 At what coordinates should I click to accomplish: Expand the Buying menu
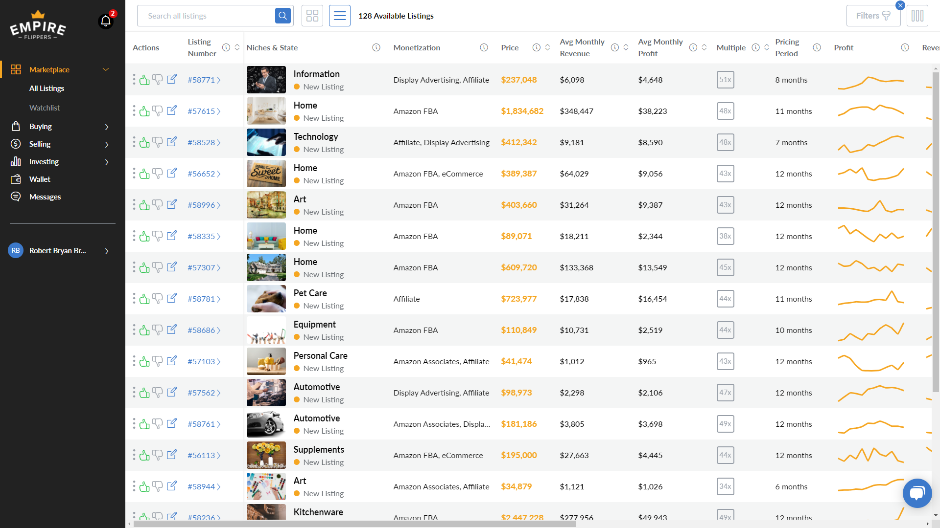[x=107, y=127]
